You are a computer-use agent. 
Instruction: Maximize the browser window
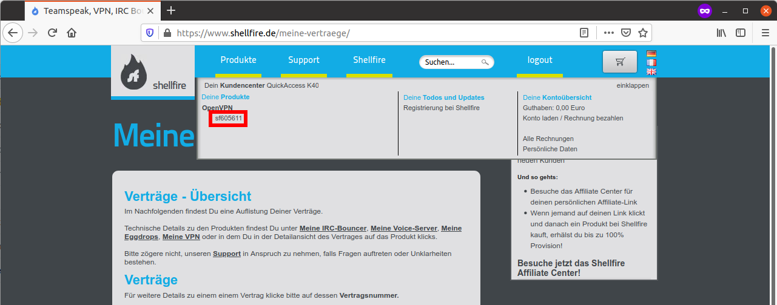click(x=745, y=10)
